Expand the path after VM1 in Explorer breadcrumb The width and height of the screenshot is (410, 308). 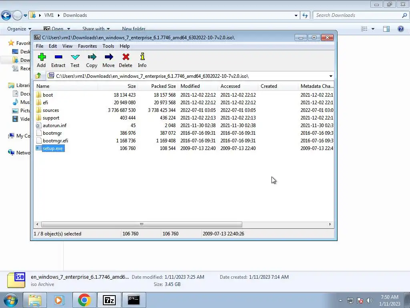(x=58, y=16)
